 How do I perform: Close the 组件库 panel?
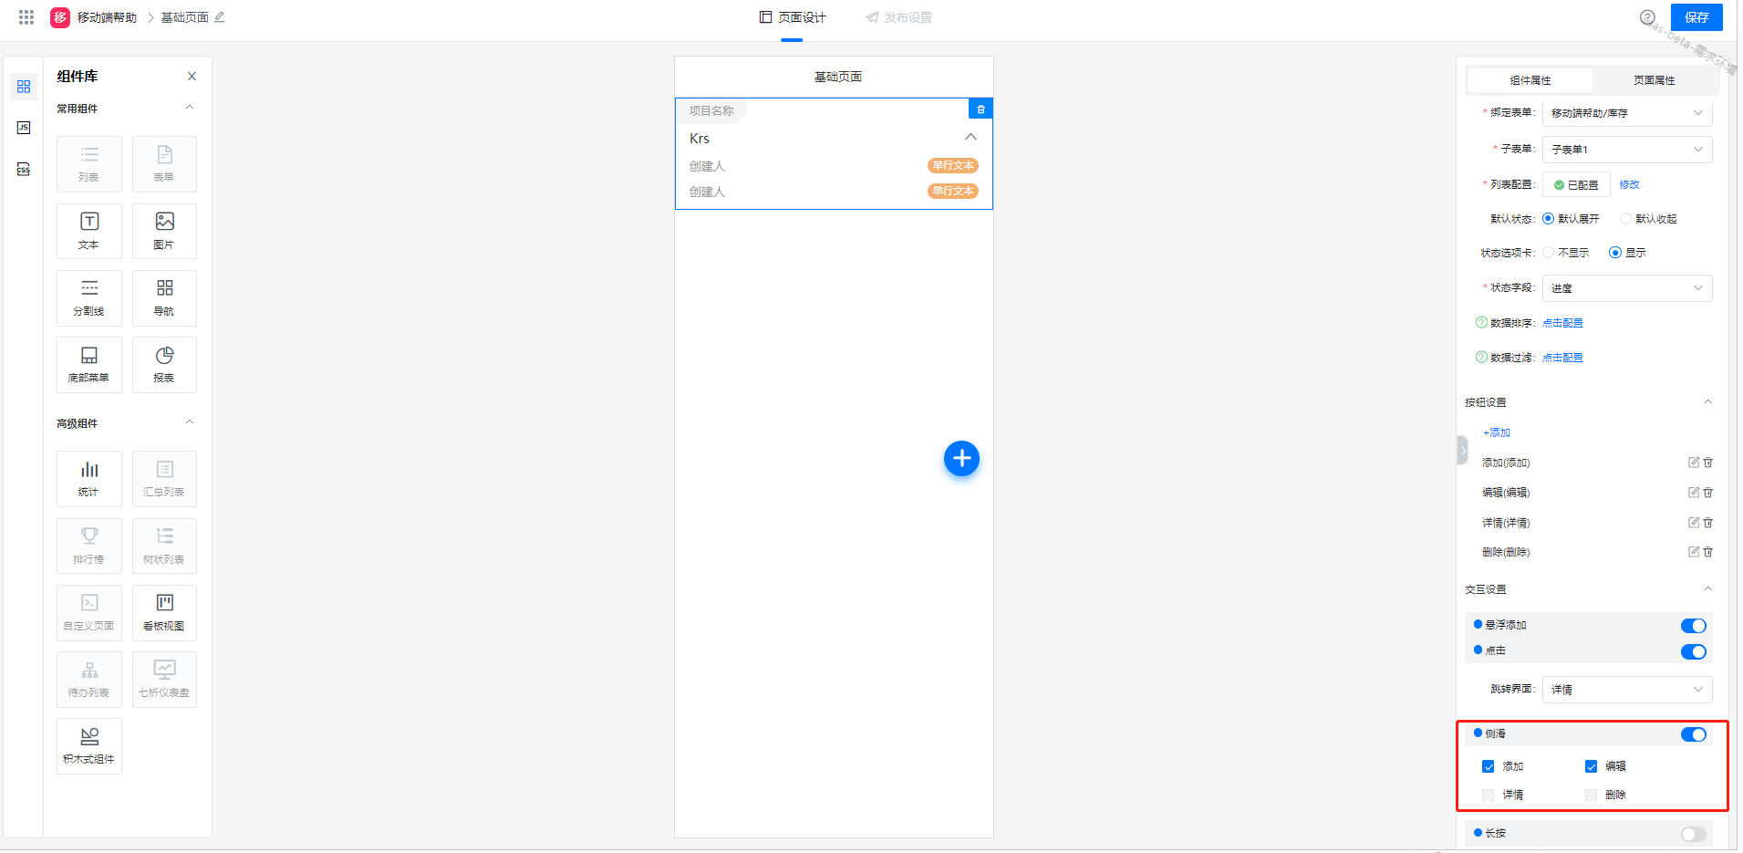pyautogui.click(x=192, y=77)
